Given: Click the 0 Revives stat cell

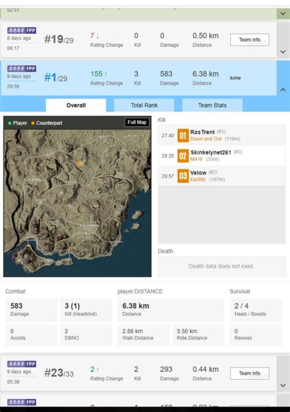Looking at the screenshot, I should tap(256, 335).
